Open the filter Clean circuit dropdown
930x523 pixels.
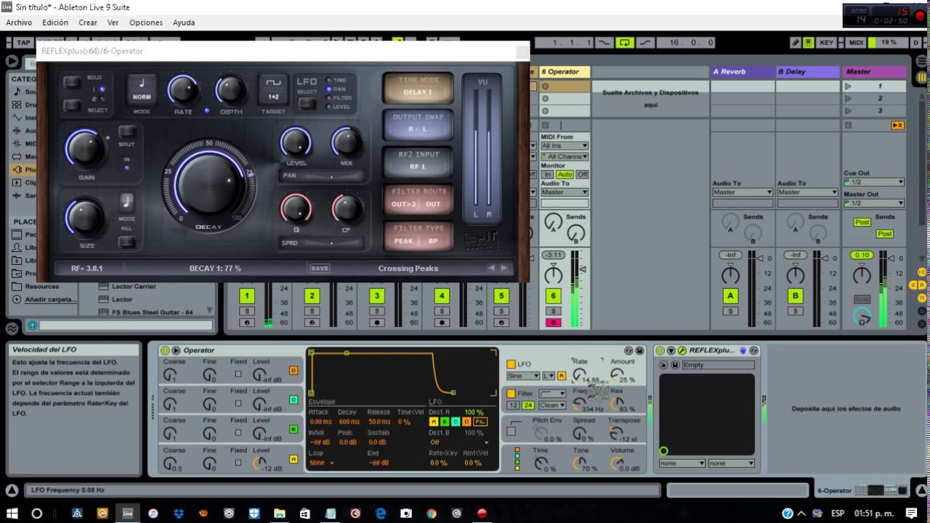[552, 405]
